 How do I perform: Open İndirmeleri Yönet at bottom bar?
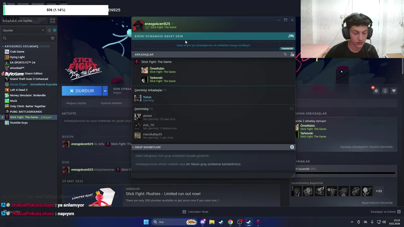[x=195, y=212]
